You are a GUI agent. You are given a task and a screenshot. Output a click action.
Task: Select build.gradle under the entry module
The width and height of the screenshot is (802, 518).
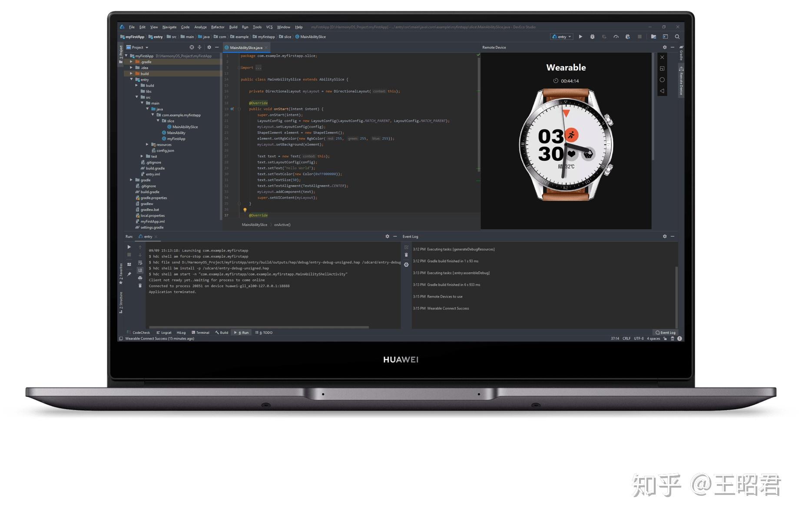point(152,169)
